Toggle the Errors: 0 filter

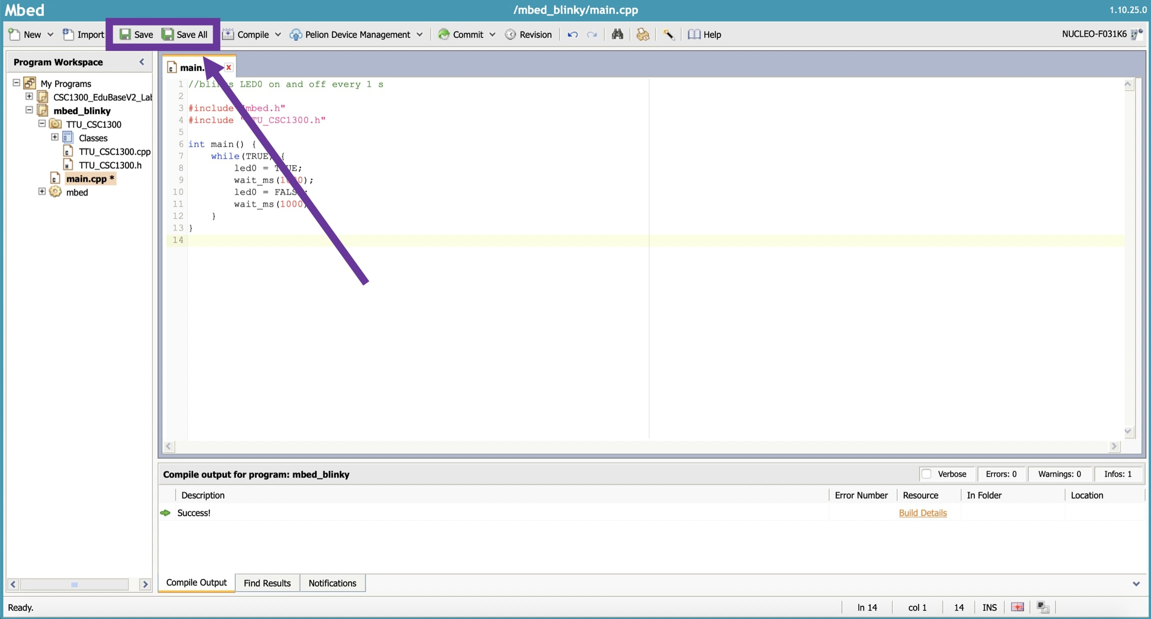coord(1001,474)
